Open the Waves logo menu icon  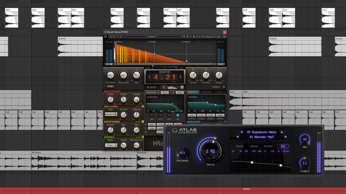pyautogui.click(x=105, y=37)
